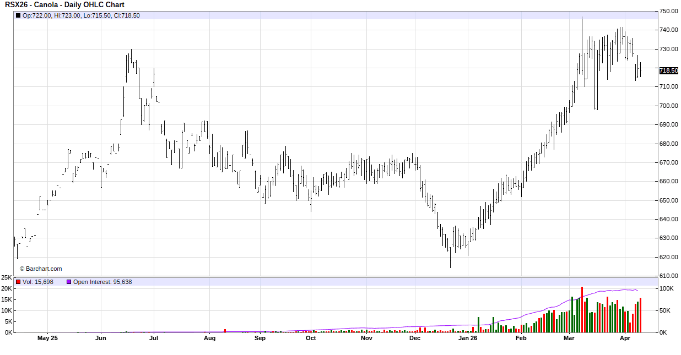Click the red Vol legend square
Viewport: 681px width, 355px height.
18,282
